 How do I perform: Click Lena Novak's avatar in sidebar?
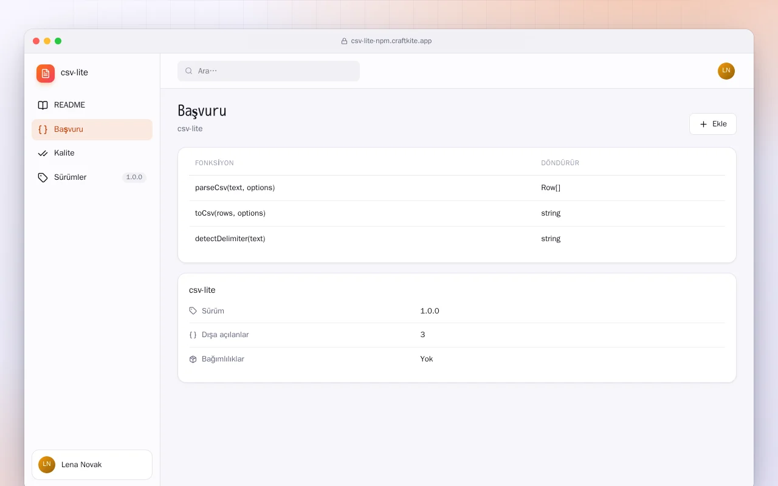(x=47, y=465)
